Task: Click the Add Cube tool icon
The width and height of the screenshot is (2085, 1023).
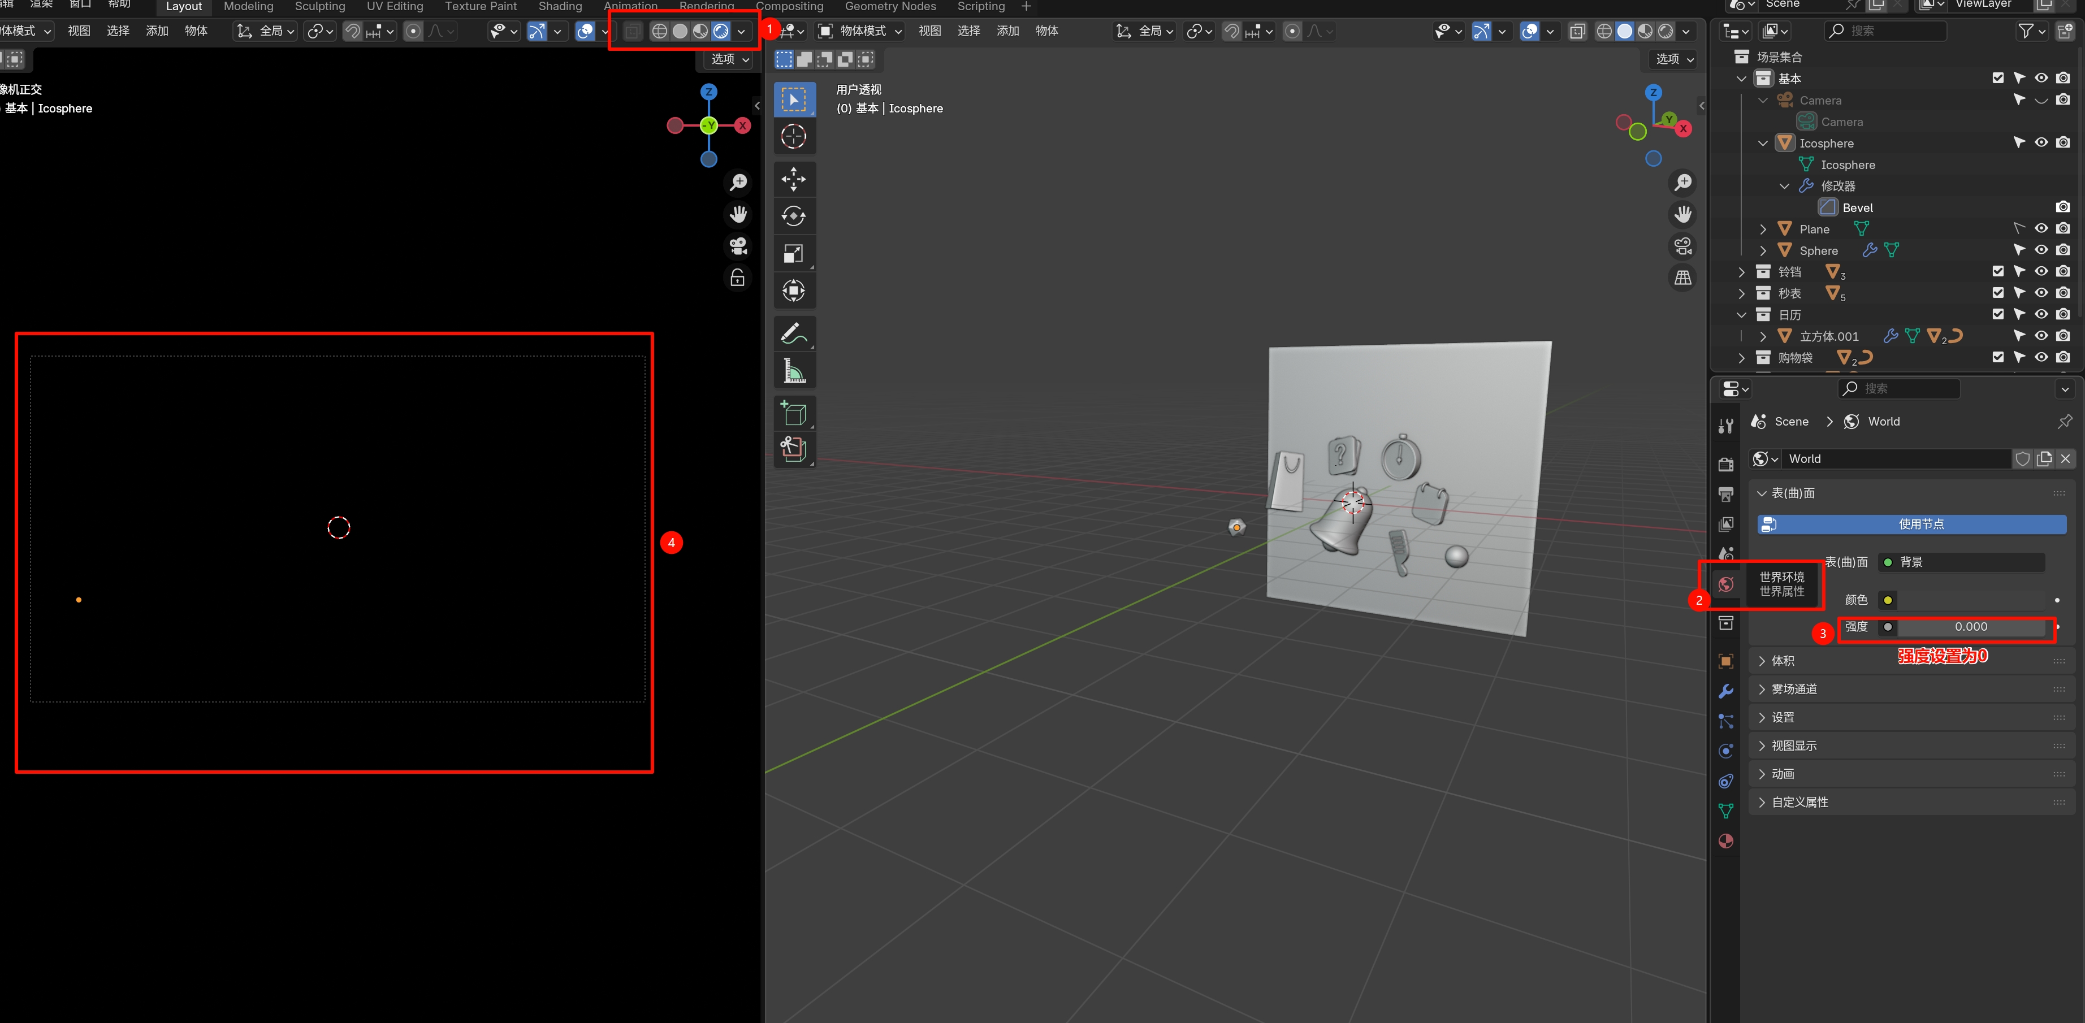Action: 793,413
